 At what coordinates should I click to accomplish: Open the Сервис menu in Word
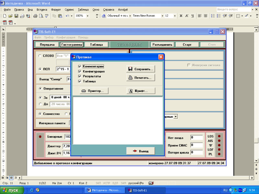tap(69, 10)
